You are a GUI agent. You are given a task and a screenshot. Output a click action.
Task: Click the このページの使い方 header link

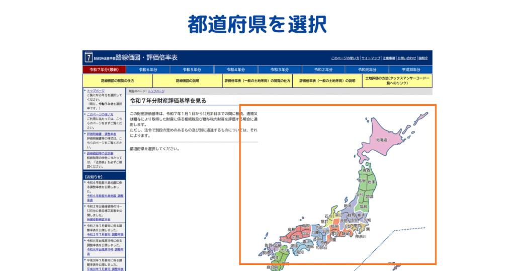[345, 58]
